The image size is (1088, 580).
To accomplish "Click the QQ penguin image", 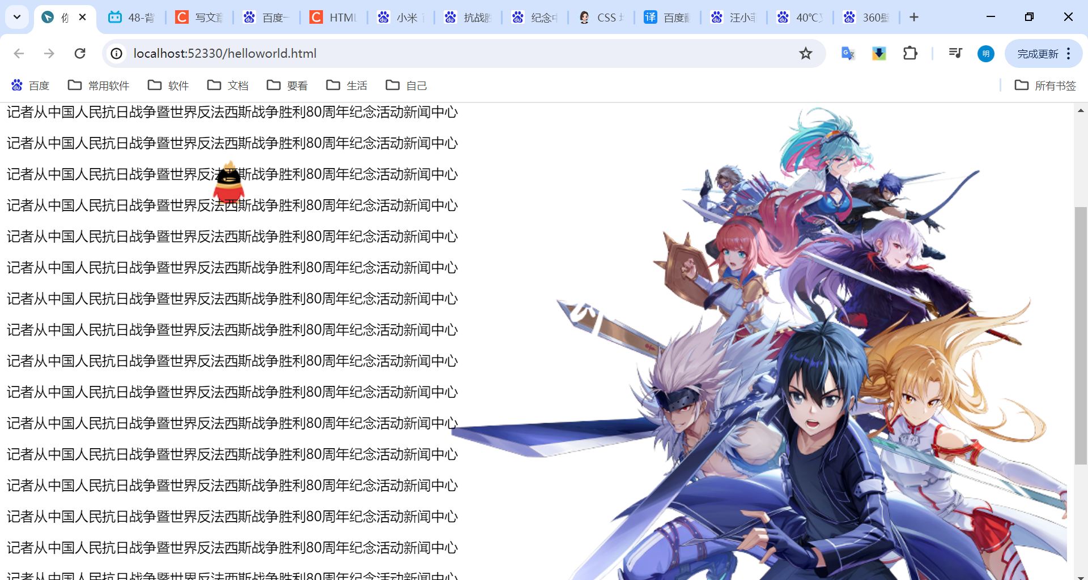I will (x=229, y=182).
